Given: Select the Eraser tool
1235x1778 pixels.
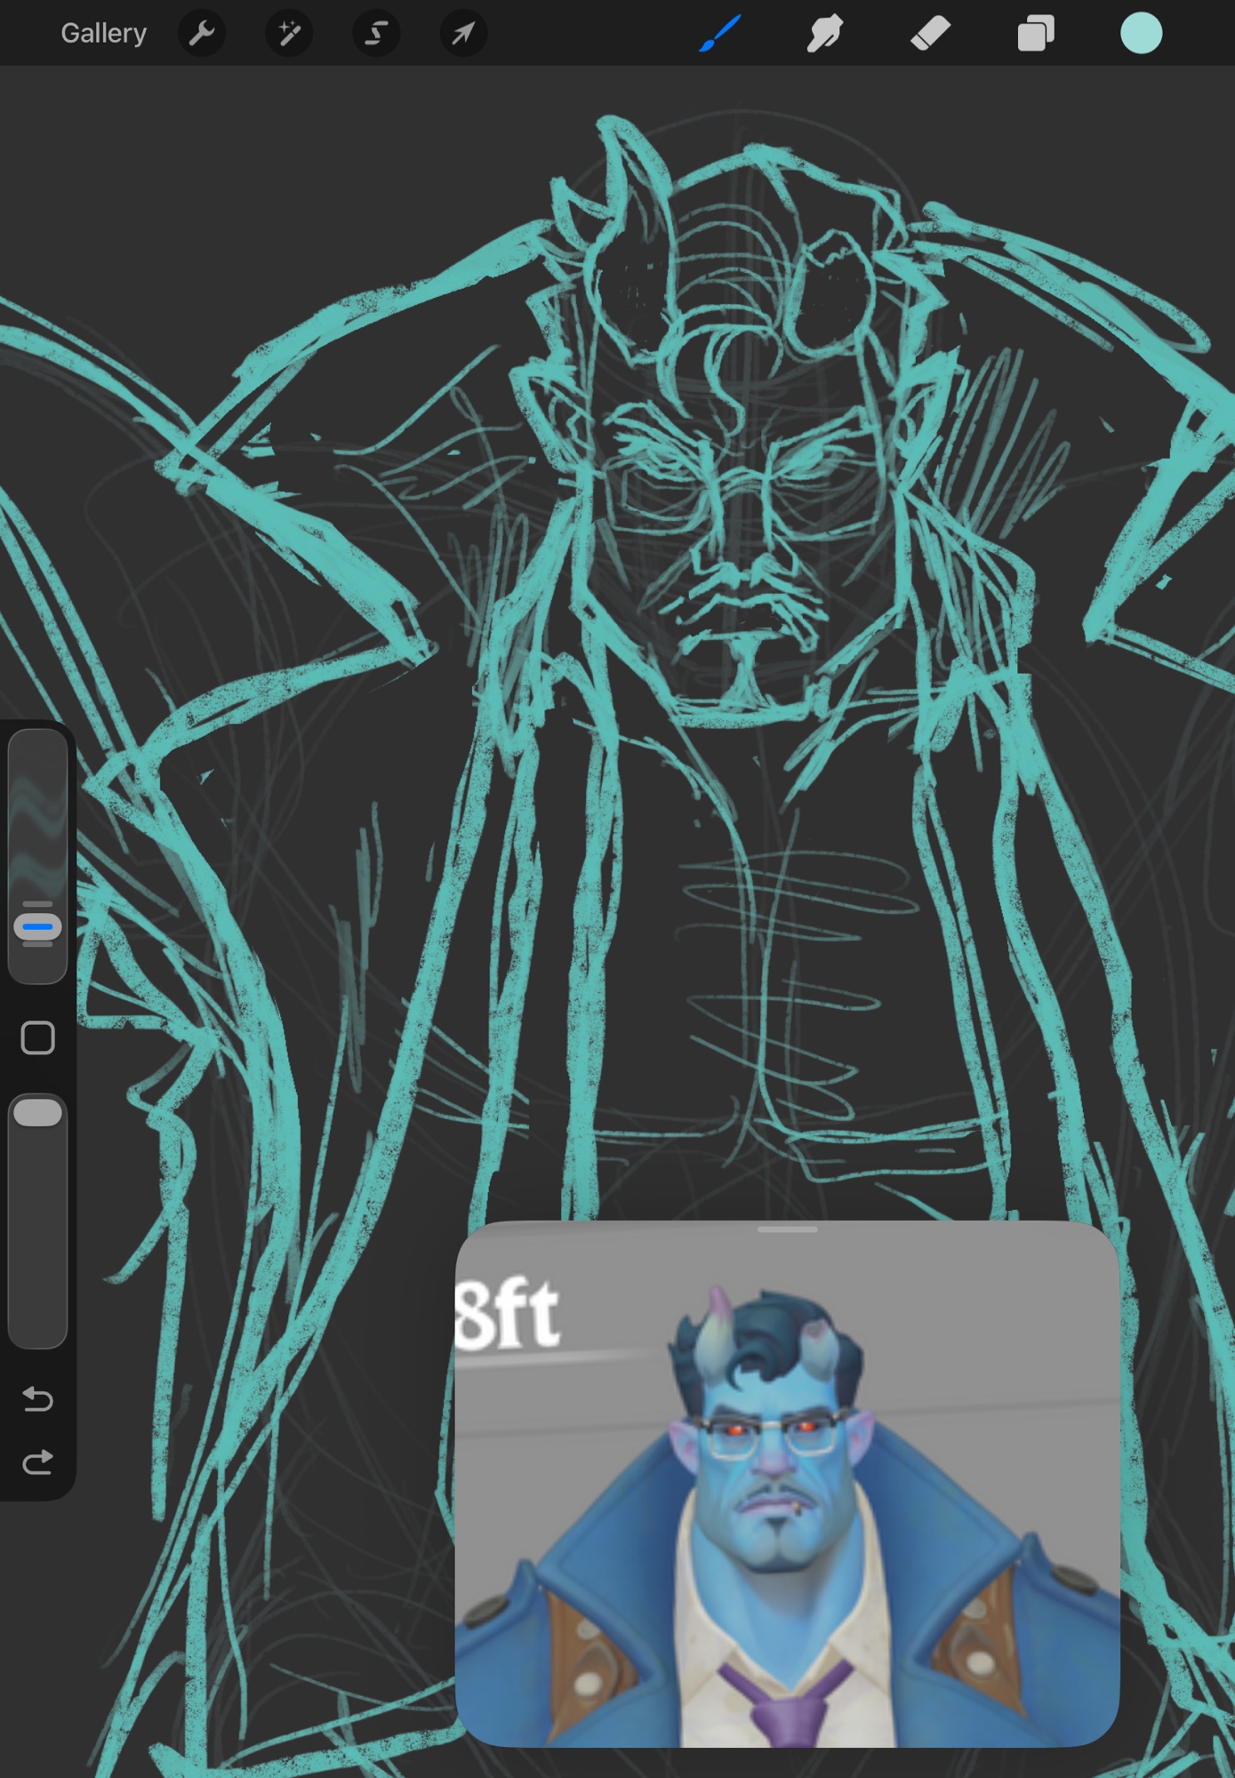Looking at the screenshot, I should [930, 34].
